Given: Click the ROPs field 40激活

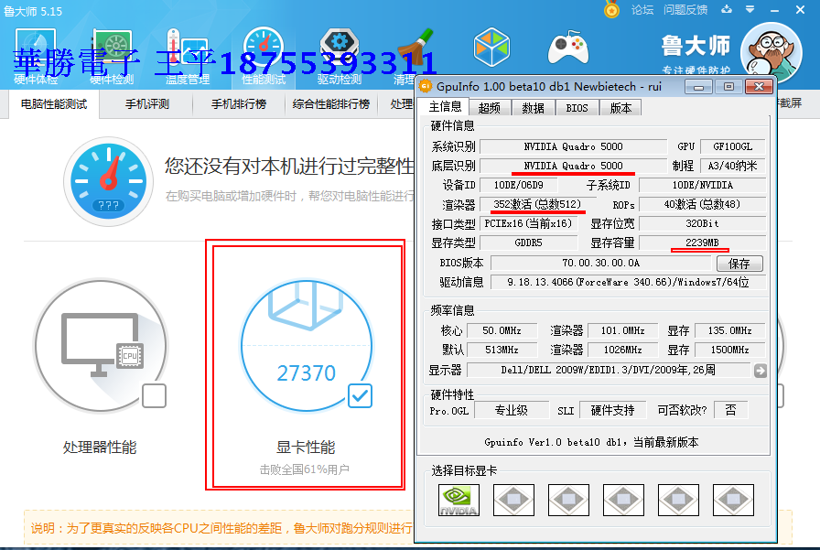Looking at the screenshot, I should (x=702, y=204).
